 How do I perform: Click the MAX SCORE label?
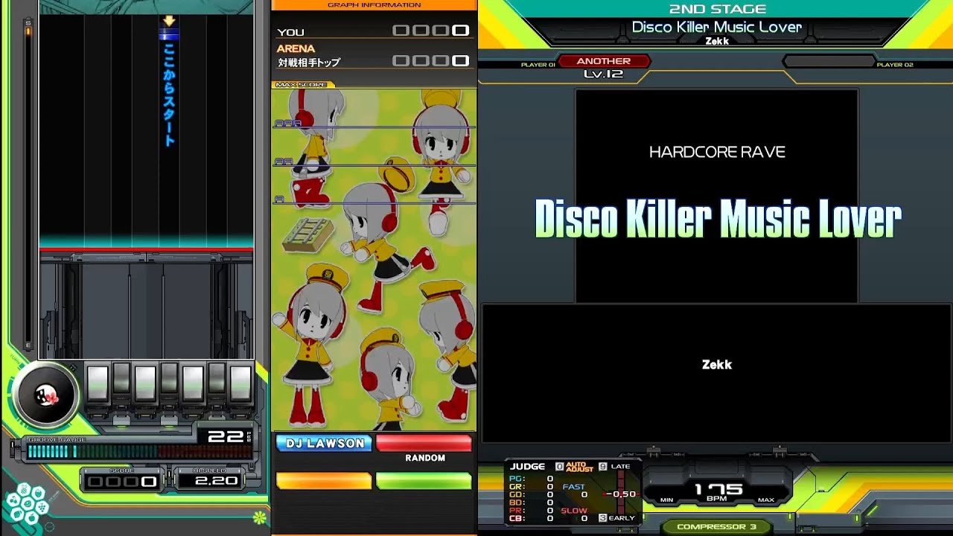click(x=301, y=84)
